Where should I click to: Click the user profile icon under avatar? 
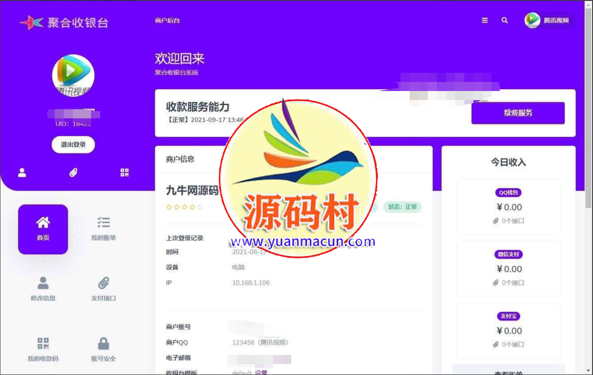tap(22, 172)
